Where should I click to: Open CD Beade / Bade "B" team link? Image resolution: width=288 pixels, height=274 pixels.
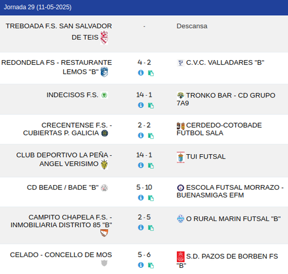pyautogui.click(x=63, y=187)
